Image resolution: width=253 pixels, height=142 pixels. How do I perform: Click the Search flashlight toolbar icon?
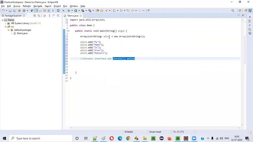pyautogui.click(x=106, y=11)
